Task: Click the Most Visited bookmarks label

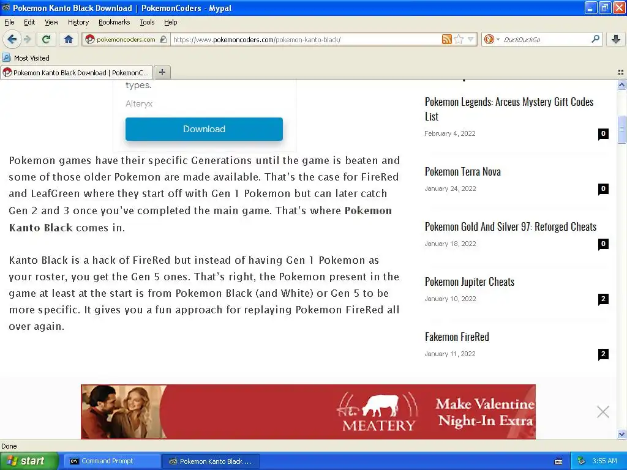Action: coord(32,58)
